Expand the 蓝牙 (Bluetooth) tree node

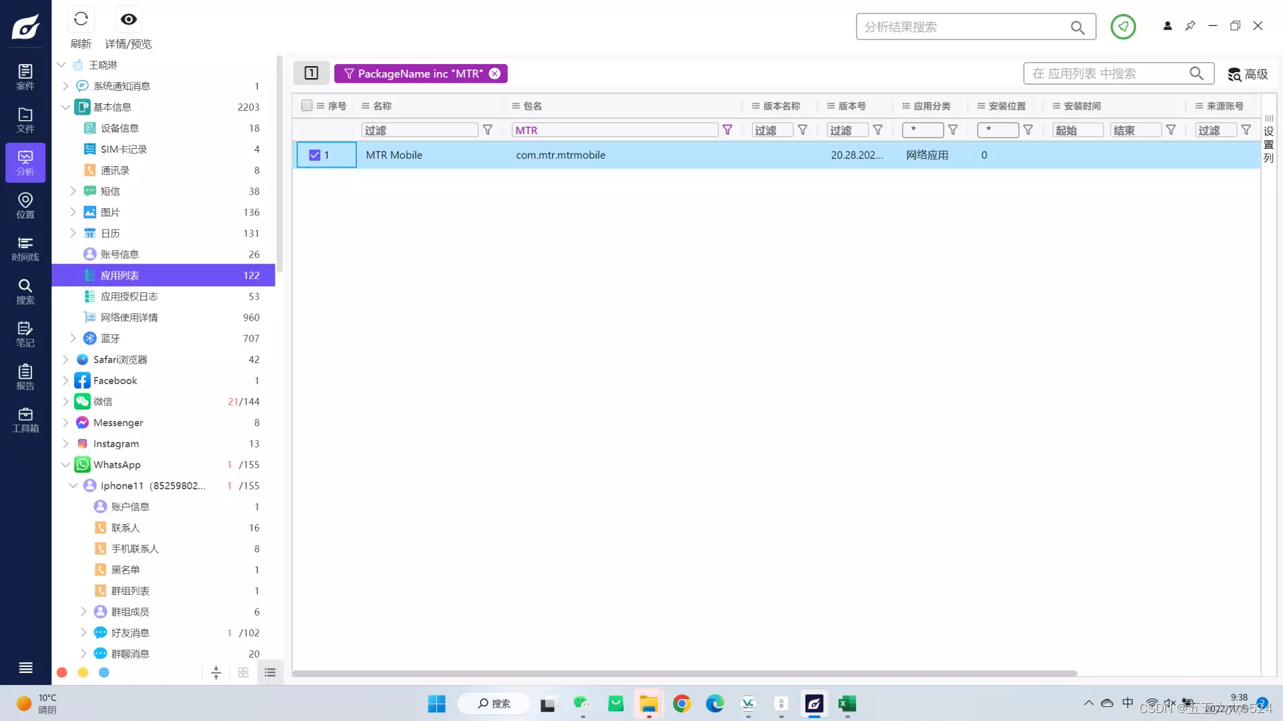click(x=74, y=338)
